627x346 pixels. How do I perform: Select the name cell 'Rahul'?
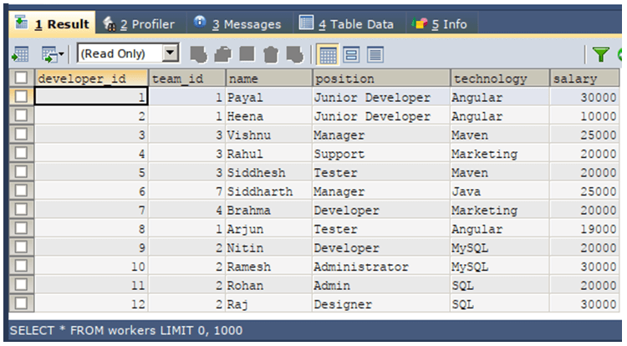(x=268, y=154)
